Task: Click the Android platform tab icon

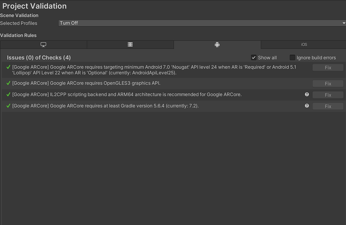Action: (x=217, y=44)
